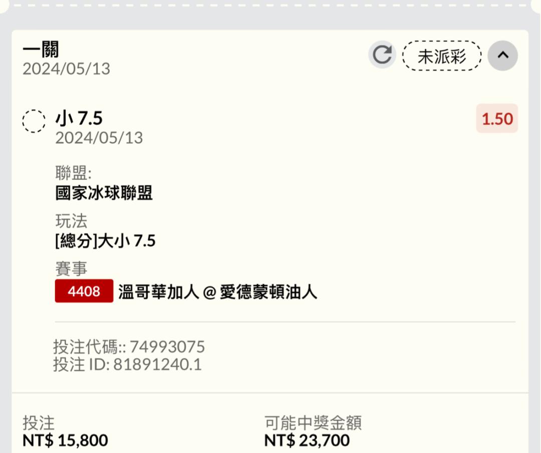This screenshot has width=541, height=453.
Task: Click the date 2024/05/13 under 一關
Action: tap(66, 69)
